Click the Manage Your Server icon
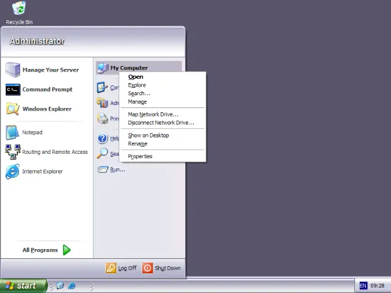 pos(13,70)
